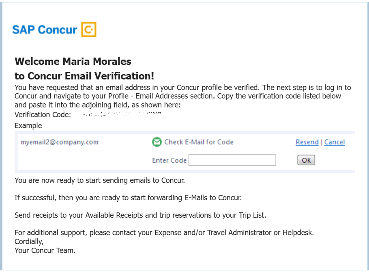This screenshot has height=272, width=369.
Task: Click the Example label text
Action: pos(28,126)
